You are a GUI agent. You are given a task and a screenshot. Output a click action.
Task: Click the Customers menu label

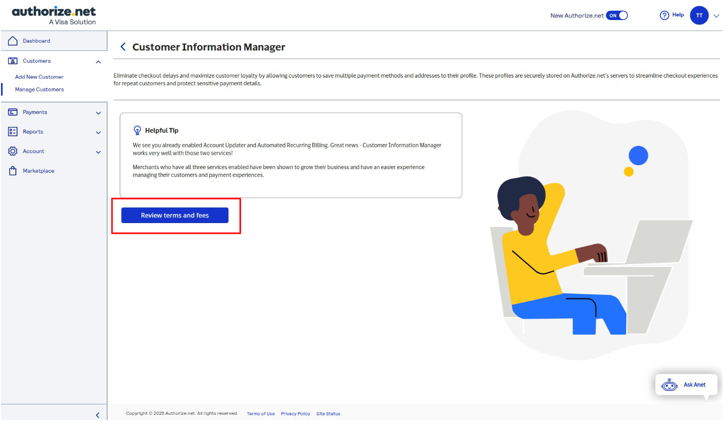(x=37, y=61)
